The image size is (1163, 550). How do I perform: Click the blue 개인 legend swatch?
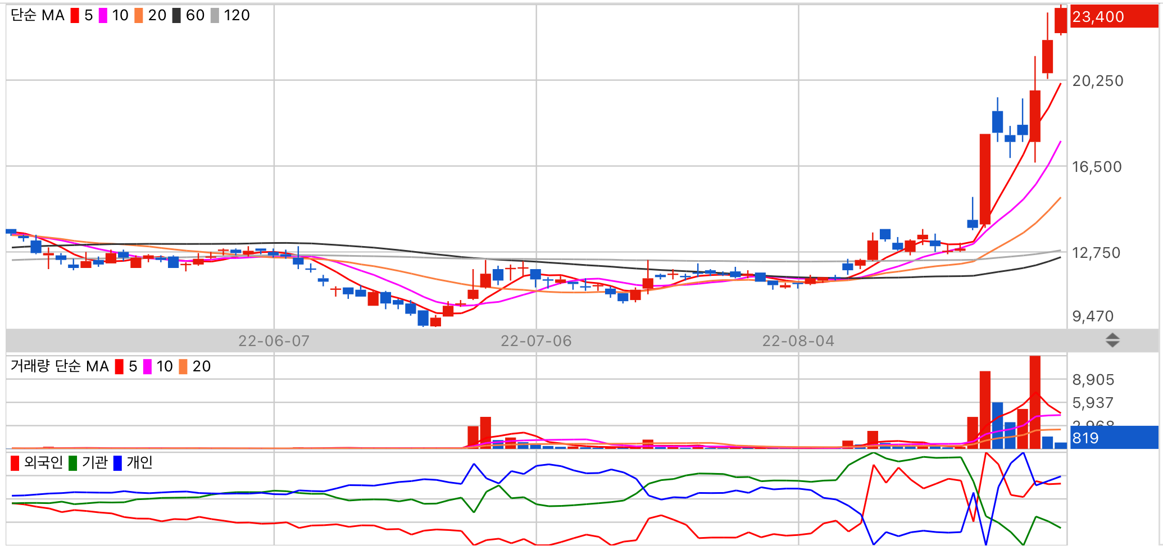pos(117,463)
